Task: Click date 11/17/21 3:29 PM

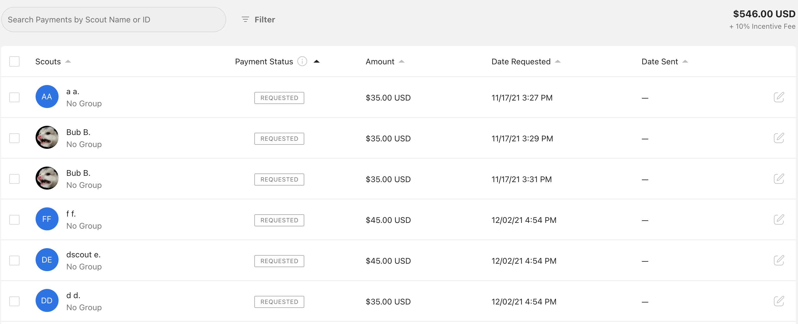Action: pos(522,139)
